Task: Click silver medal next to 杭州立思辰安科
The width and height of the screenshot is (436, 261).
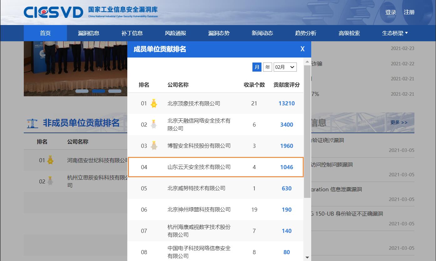Action: 50,181
